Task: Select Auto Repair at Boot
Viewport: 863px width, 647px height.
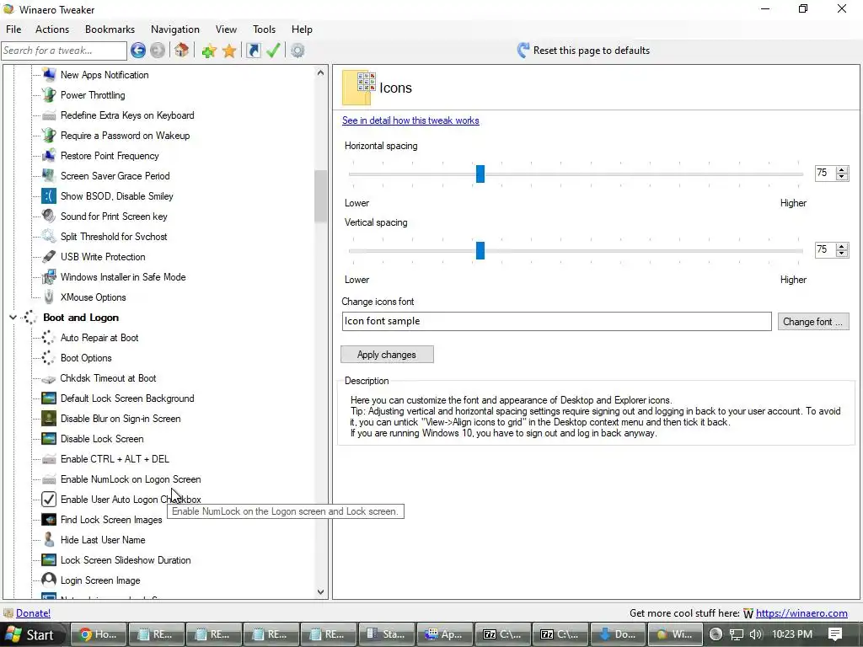Action: point(99,338)
